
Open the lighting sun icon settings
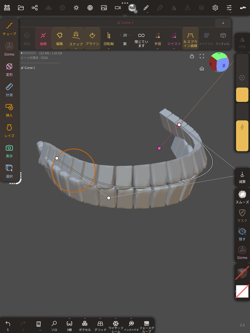(76, 7)
